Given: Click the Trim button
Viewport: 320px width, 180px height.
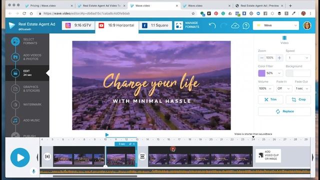Looking at the screenshot, I should point(270,99).
